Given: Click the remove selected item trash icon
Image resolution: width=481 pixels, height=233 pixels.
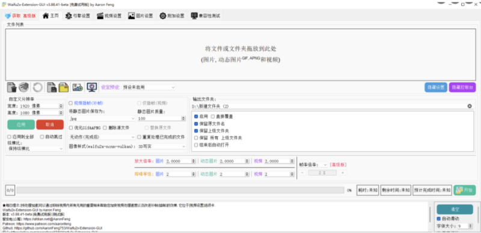Looking at the screenshot, I should point(11,88).
